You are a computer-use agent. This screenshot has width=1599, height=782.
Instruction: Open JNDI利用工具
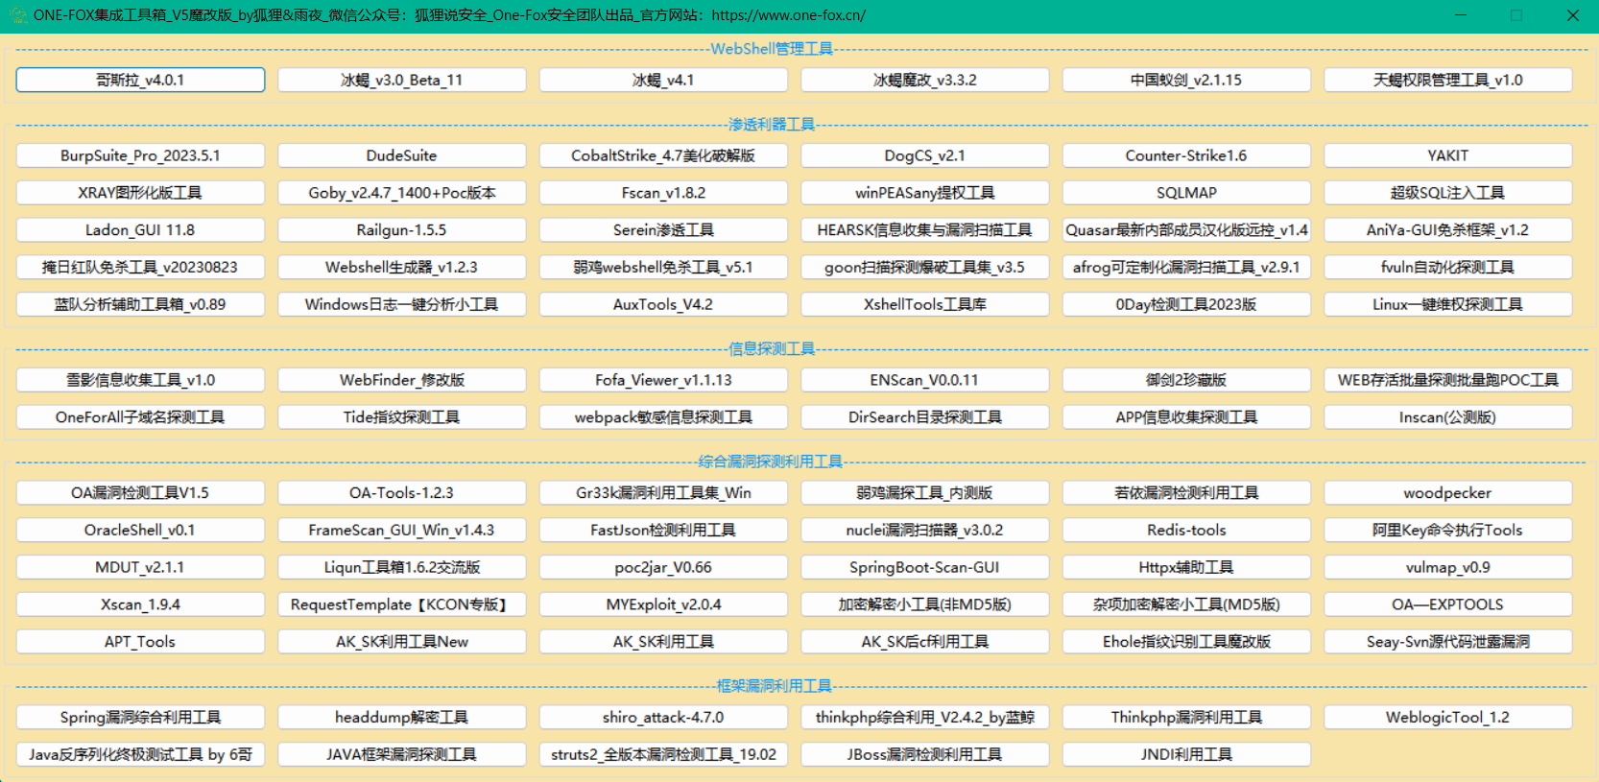point(1186,755)
